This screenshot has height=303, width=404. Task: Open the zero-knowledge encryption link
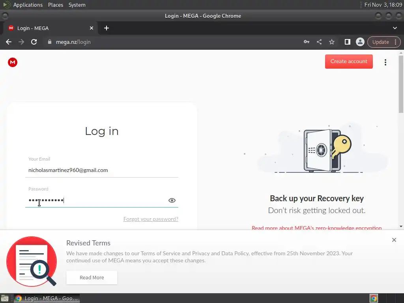point(317,228)
